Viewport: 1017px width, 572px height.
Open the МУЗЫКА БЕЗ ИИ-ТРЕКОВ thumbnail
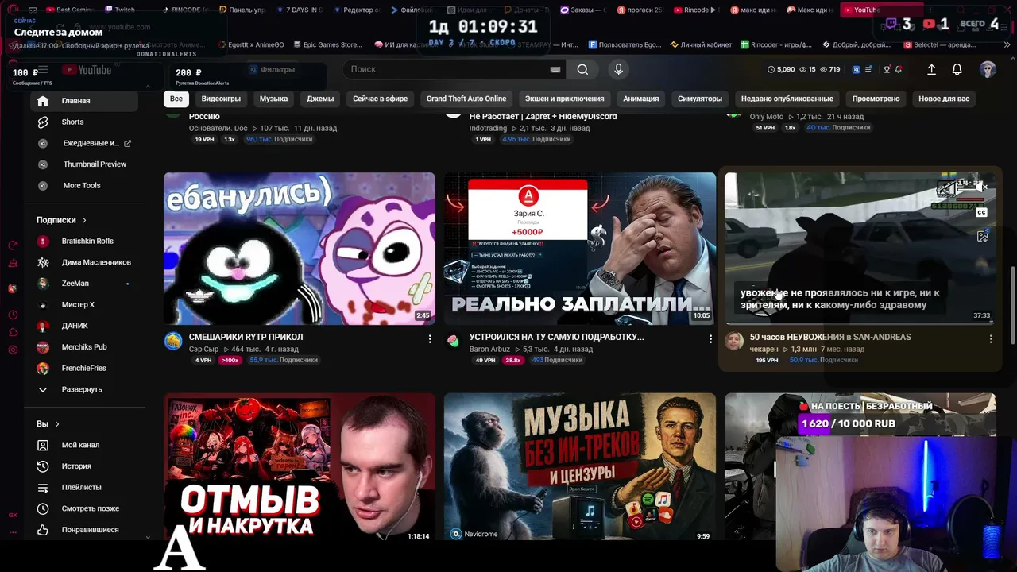[x=580, y=467]
